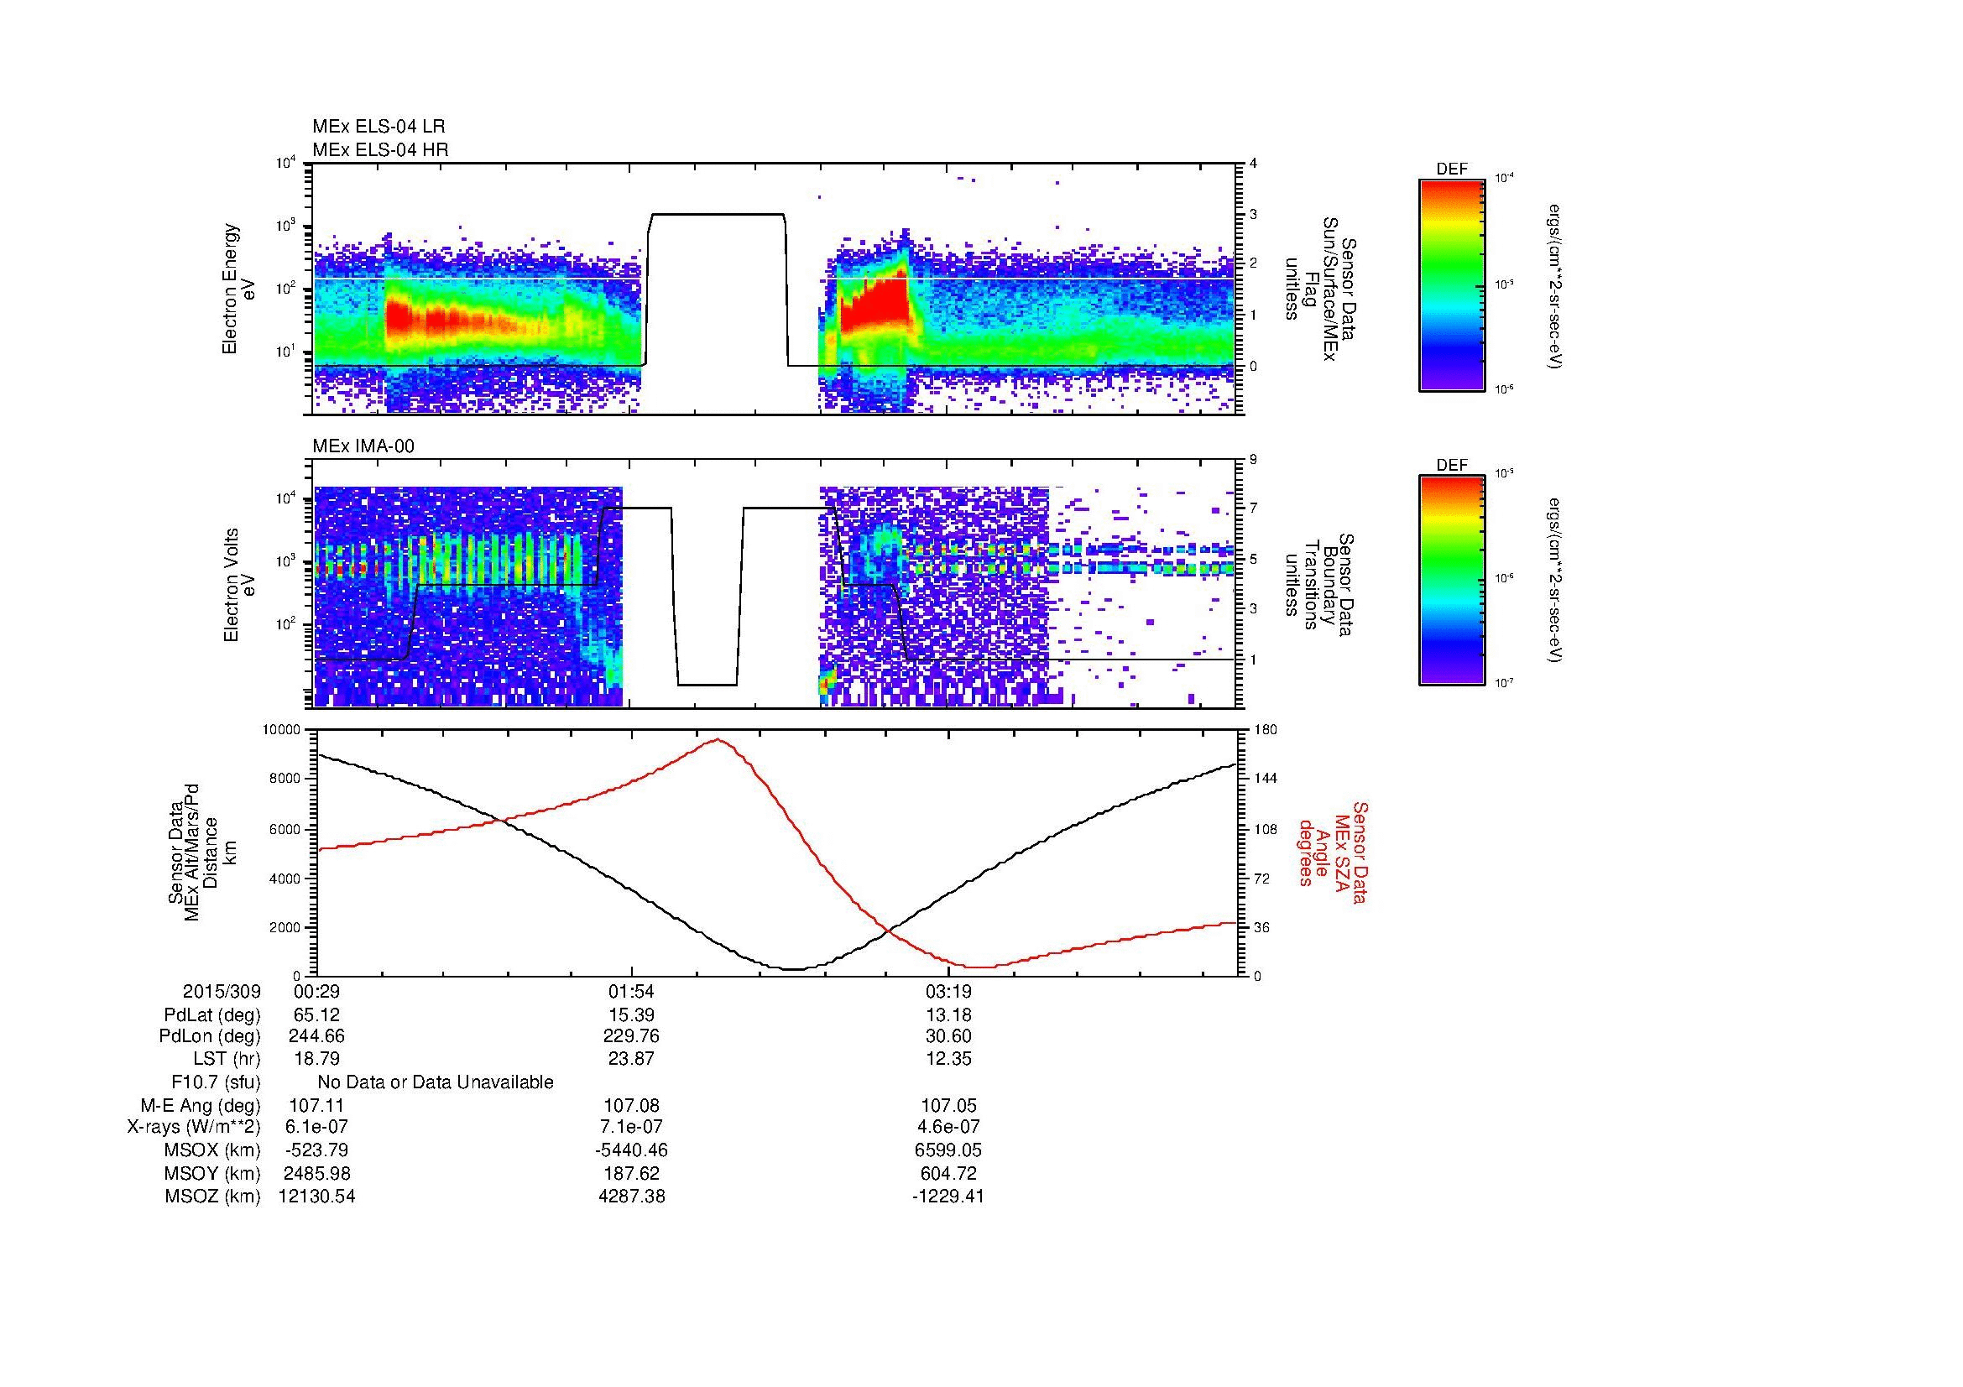Click the time tick label '03:19'
The width and height of the screenshot is (1963, 1387).
[948, 991]
